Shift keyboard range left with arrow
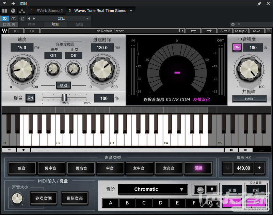The width and height of the screenshot is (273, 215). click(231, 150)
